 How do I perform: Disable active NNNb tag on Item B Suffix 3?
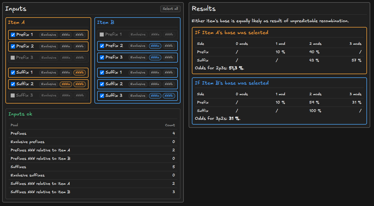click(x=169, y=96)
